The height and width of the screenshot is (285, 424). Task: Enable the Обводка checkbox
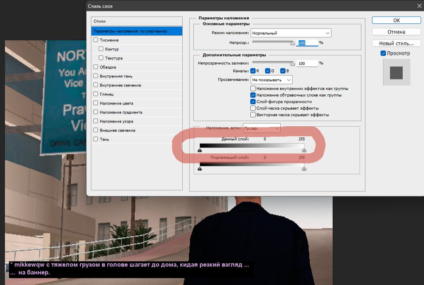pyautogui.click(x=96, y=67)
